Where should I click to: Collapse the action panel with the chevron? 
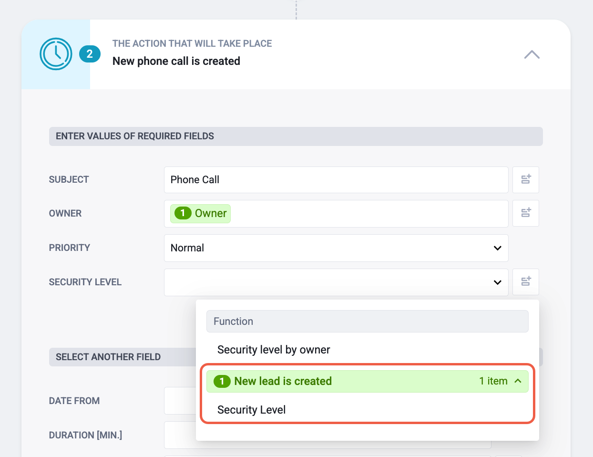pos(532,54)
